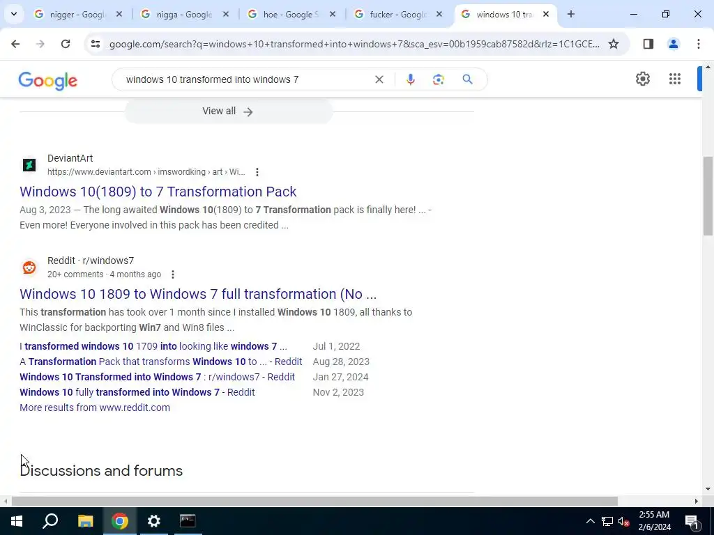Click the scroll right arrow
The width and height of the screenshot is (714, 535).
[x=697, y=501]
